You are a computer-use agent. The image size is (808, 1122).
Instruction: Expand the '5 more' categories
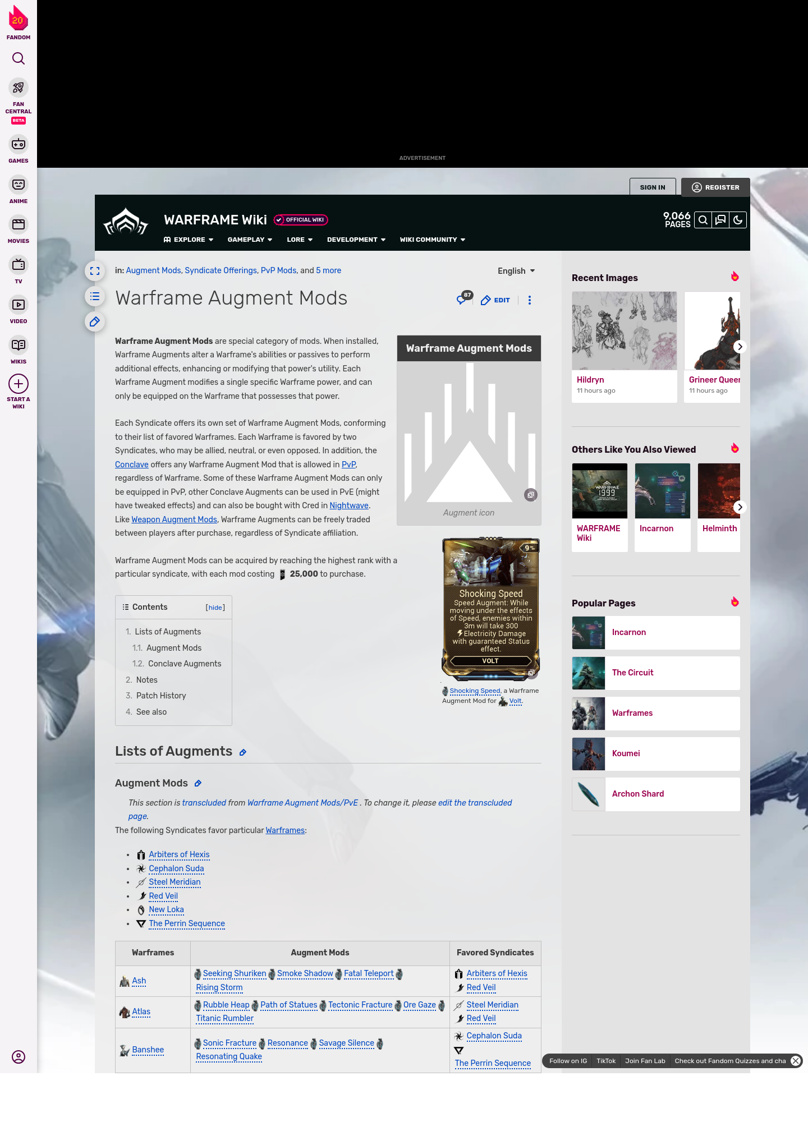coord(328,270)
